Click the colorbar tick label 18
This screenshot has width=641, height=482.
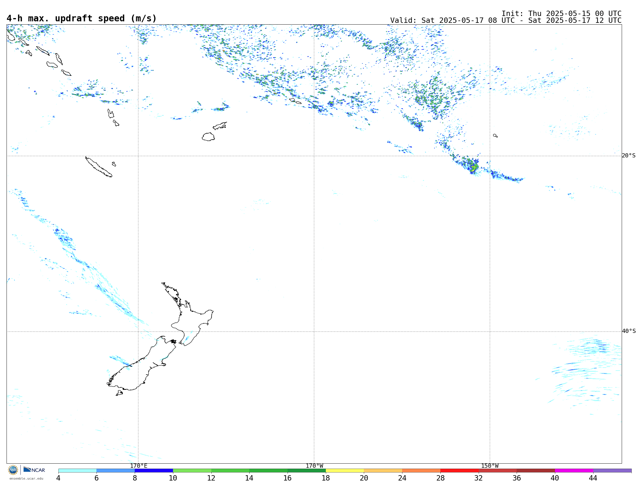(x=326, y=478)
